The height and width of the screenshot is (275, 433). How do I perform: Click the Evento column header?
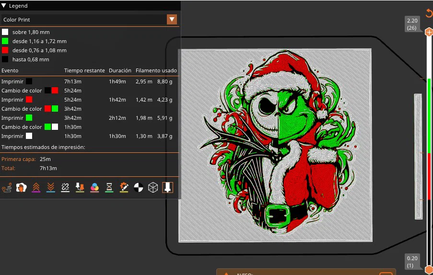tap(10, 70)
